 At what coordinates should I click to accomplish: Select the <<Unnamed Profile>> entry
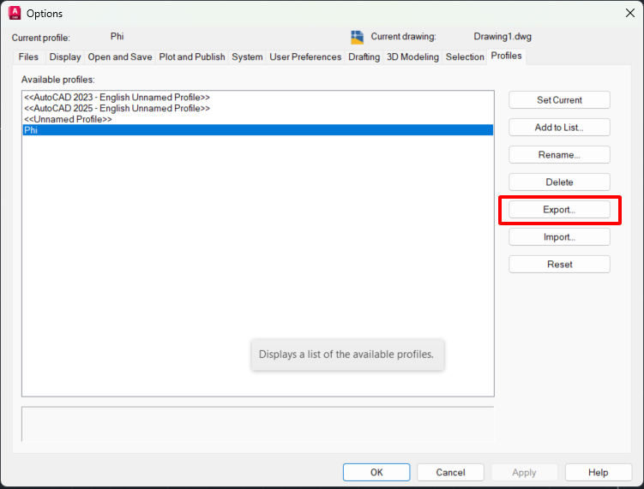click(258, 119)
